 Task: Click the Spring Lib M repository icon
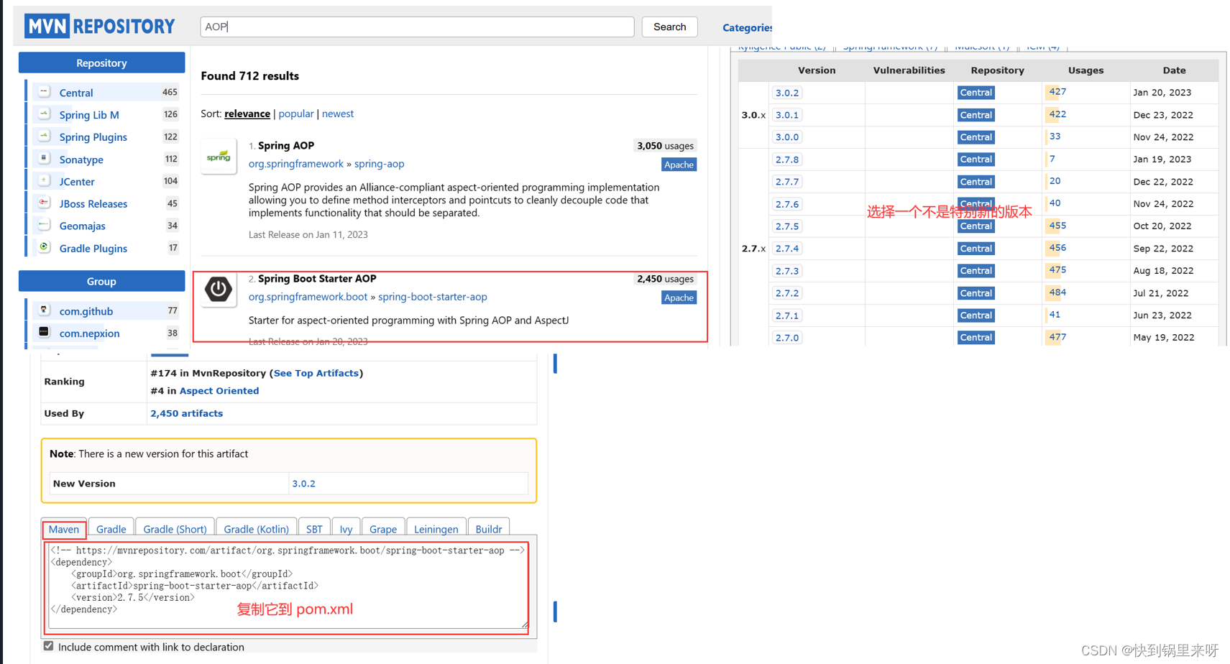point(44,114)
